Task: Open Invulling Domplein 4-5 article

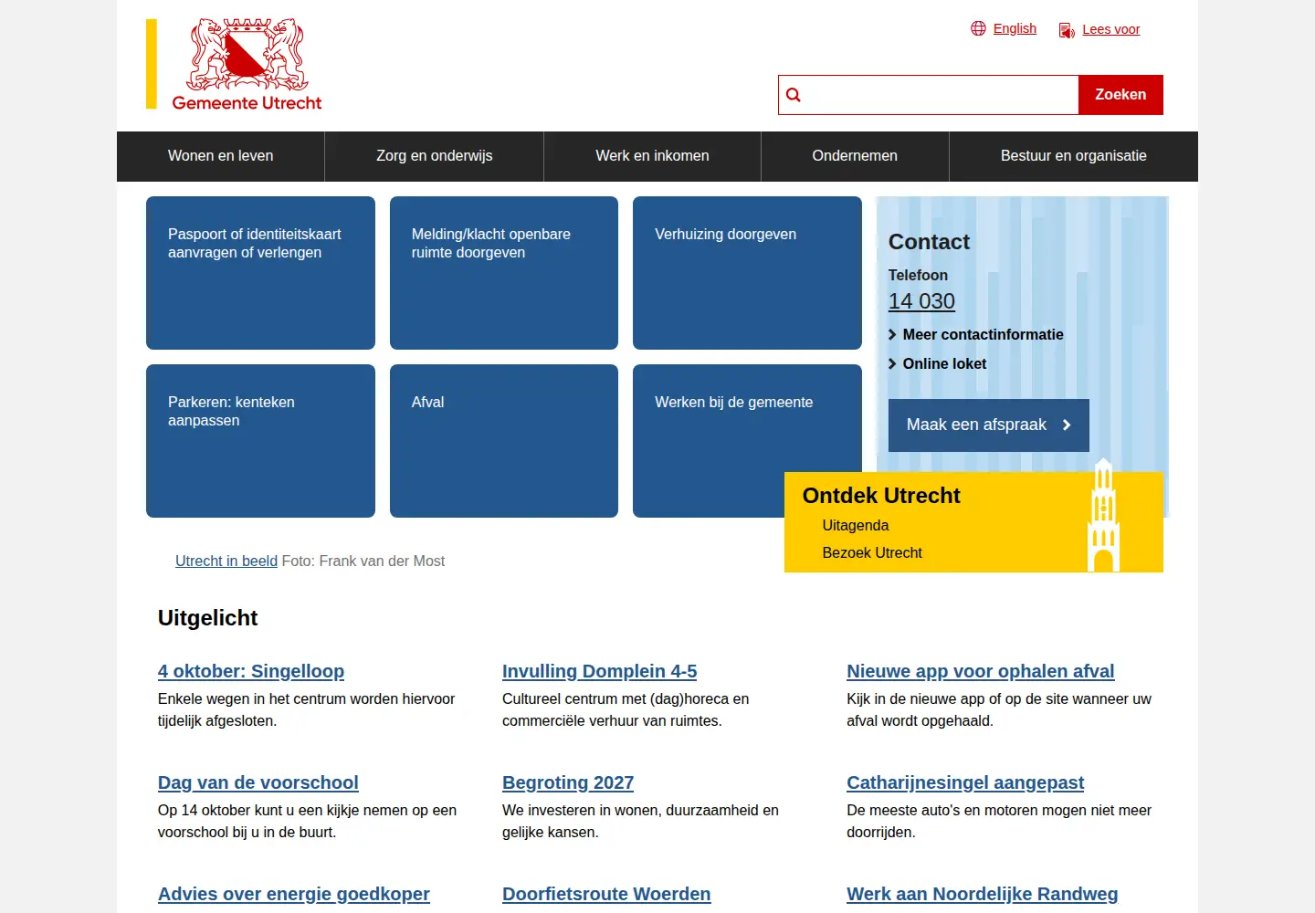Action: coord(599,672)
